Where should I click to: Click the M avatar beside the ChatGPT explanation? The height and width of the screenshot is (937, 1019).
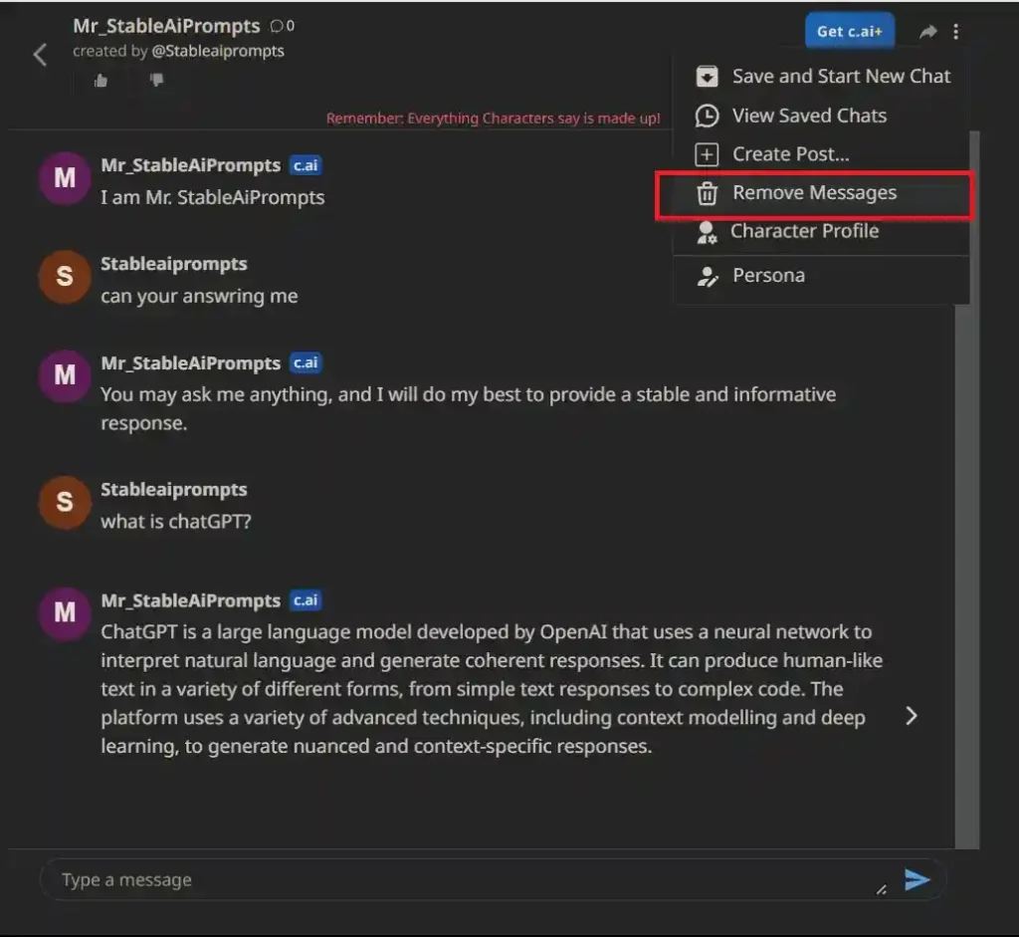(x=65, y=612)
